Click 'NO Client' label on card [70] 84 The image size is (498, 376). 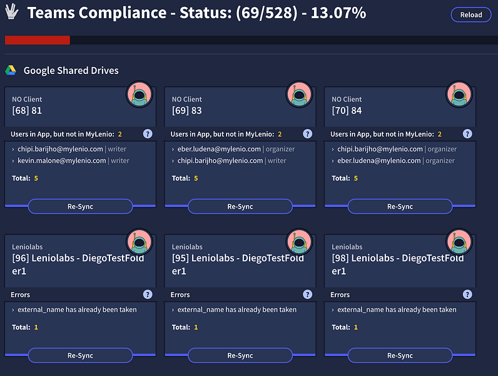347,99
